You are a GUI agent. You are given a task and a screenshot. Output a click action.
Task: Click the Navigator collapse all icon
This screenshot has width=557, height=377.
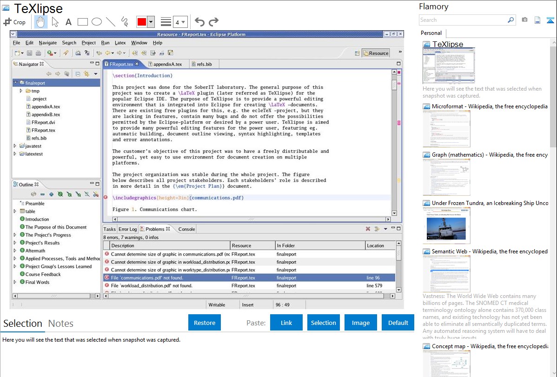click(78, 74)
